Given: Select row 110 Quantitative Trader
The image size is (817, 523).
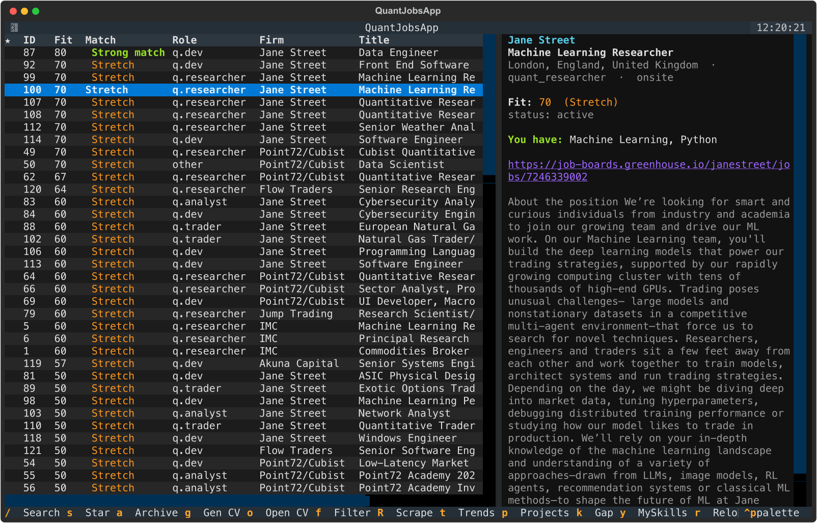Looking at the screenshot, I should tap(243, 426).
